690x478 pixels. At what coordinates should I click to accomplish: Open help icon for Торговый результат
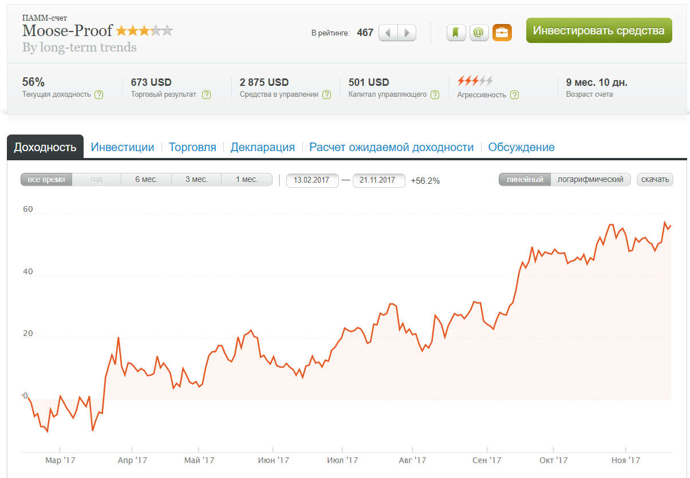(x=206, y=94)
